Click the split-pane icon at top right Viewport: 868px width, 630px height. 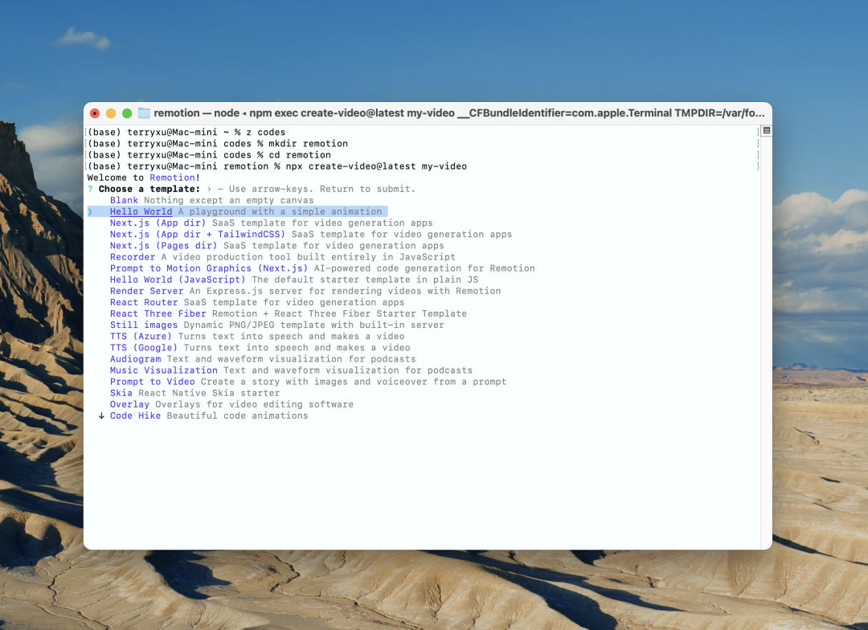point(767,131)
